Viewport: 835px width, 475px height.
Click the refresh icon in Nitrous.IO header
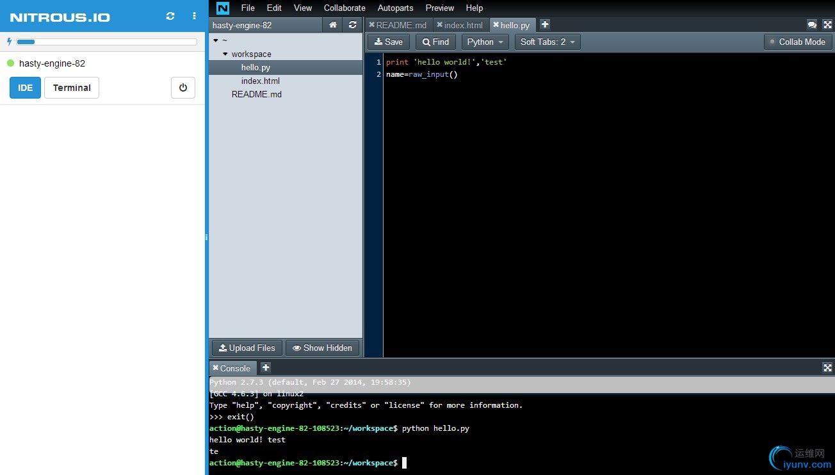pyautogui.click(x=170, y=16)
